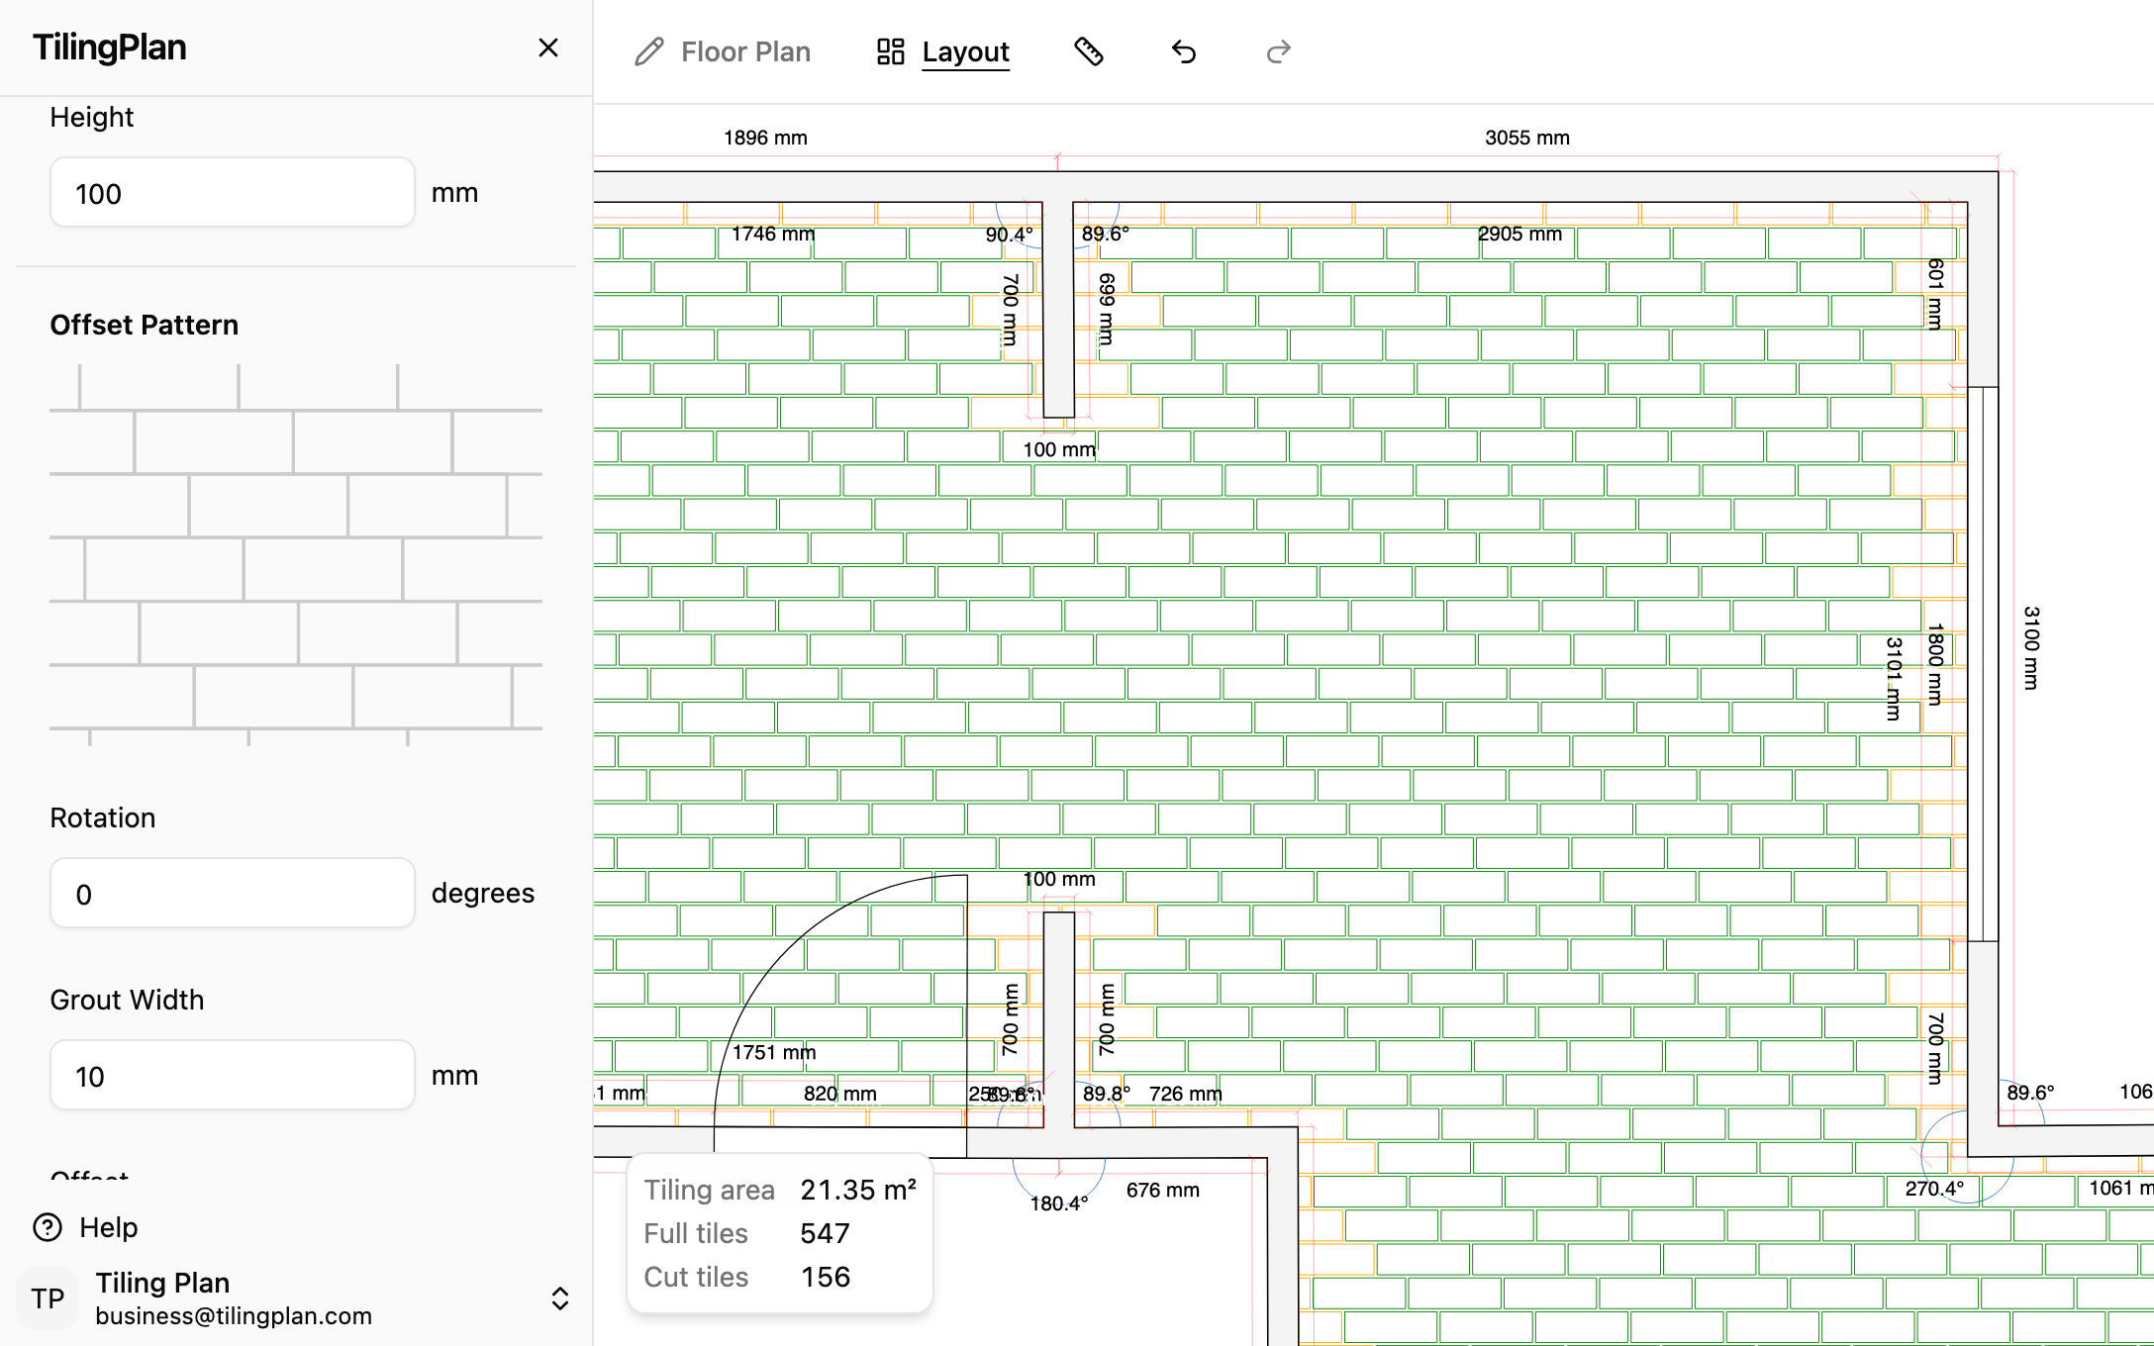Click the grid icon beside Layout

tap(891, 51)
